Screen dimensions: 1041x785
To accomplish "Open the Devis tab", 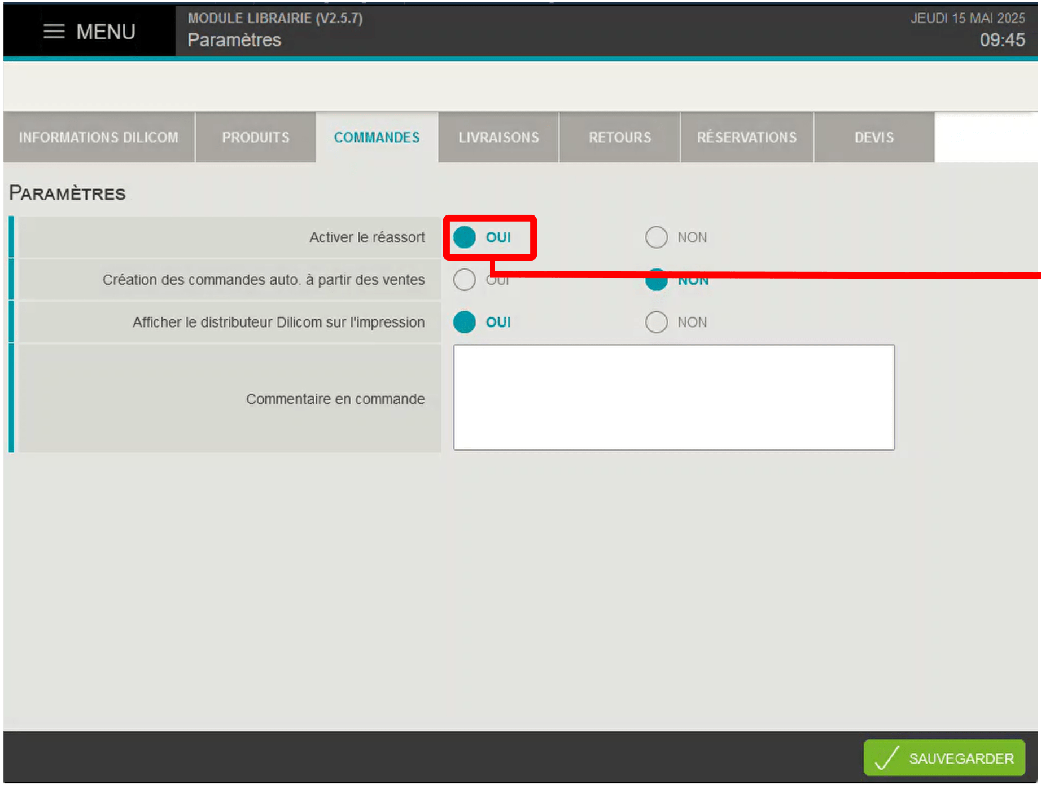I will 874,137.
